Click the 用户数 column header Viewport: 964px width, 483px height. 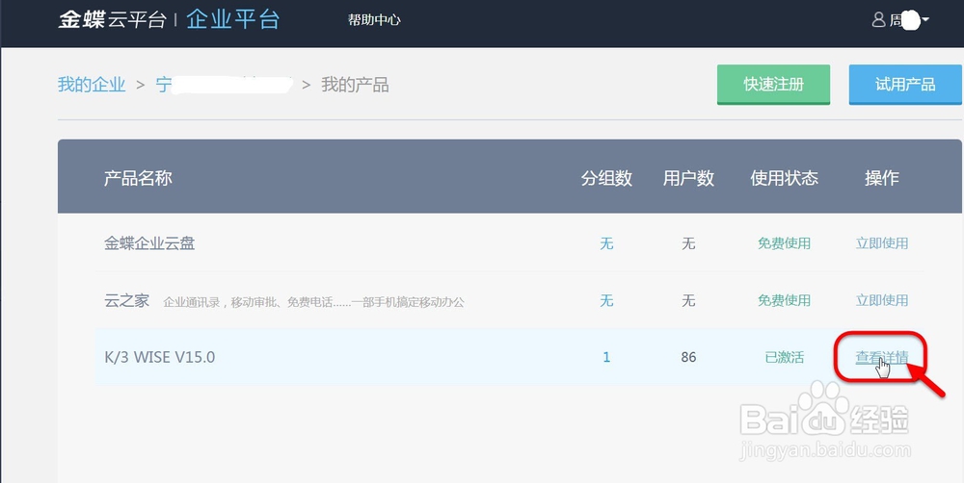point(688,178)
